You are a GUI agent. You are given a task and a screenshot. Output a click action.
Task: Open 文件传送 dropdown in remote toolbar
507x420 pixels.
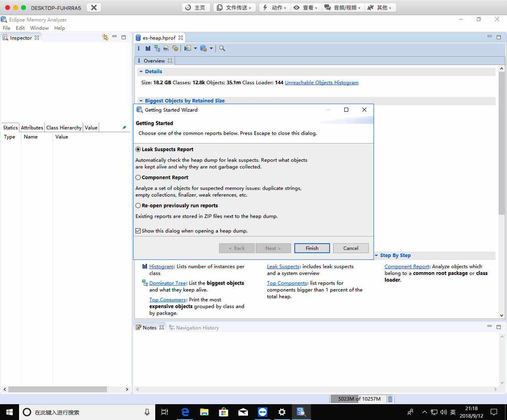pyautogui.click(x=234, y=8)
